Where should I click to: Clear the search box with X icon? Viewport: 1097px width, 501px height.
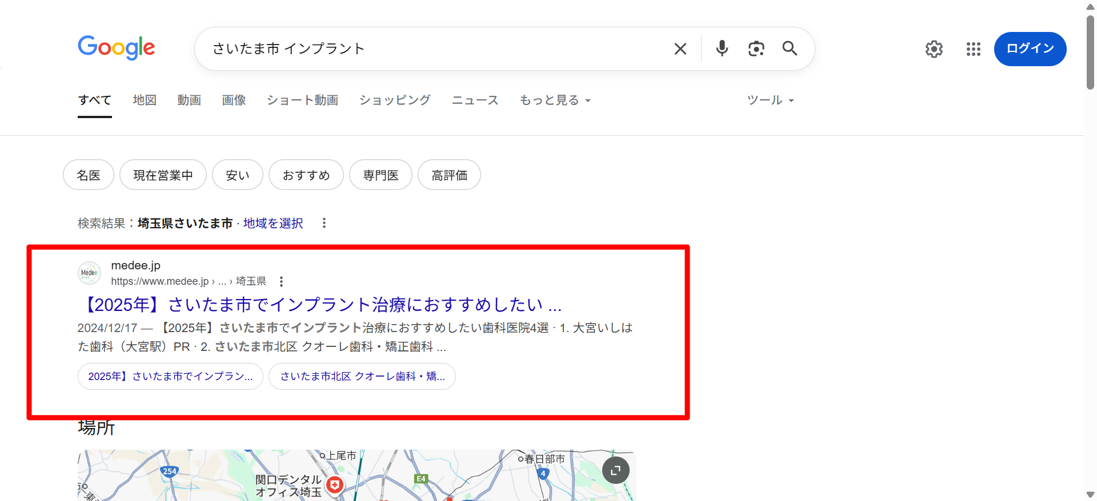coord(680,49)
